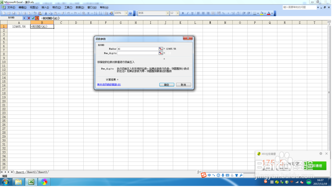
Task: Click the fx Insert Function button
Action: 37,18
